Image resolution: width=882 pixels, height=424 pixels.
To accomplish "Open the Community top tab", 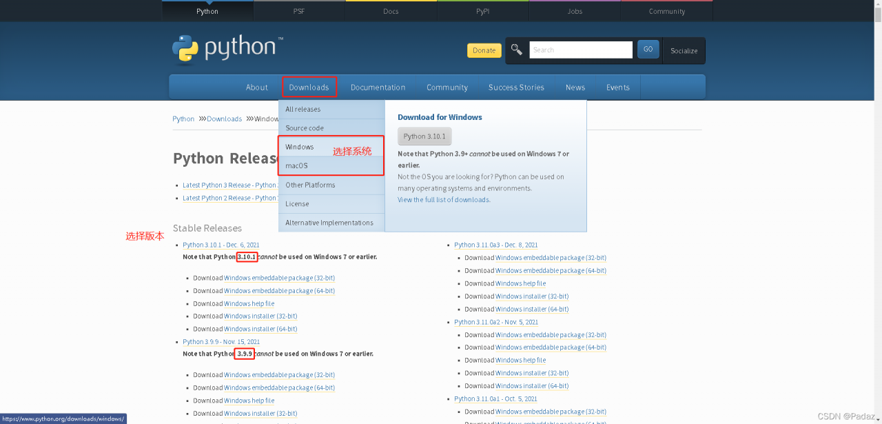I will pos(666,11).
